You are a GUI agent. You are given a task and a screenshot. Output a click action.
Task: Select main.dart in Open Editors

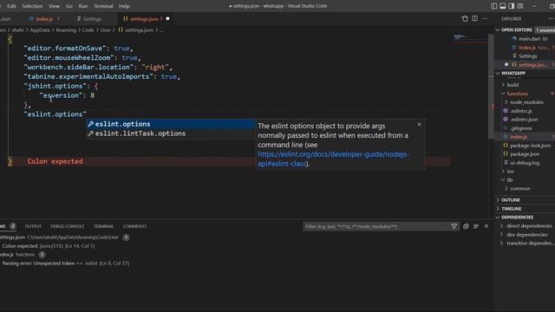point(530,39)
